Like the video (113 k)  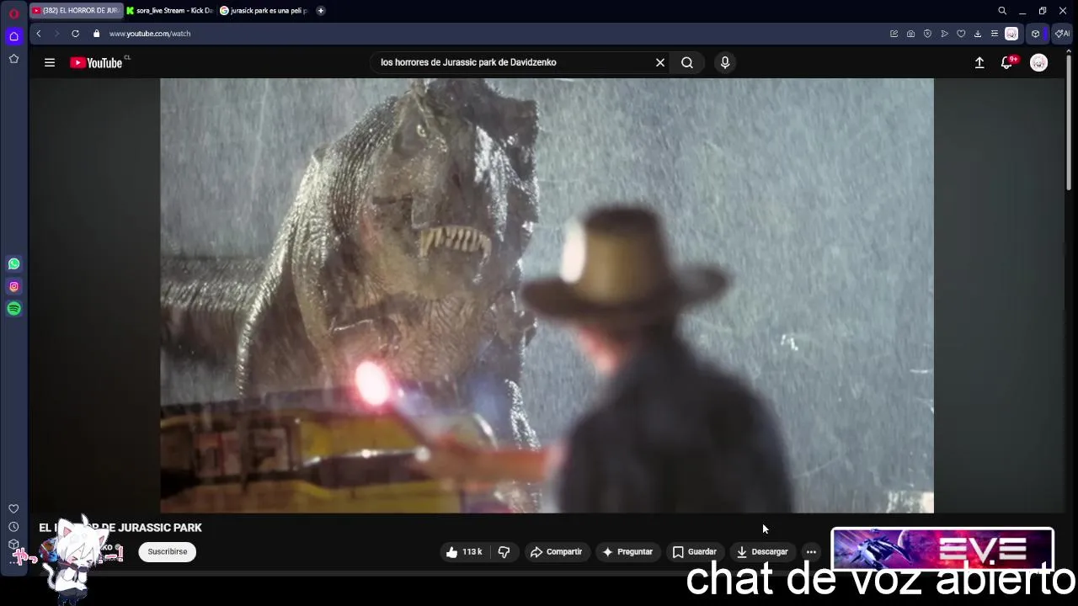tap(464, 552)
